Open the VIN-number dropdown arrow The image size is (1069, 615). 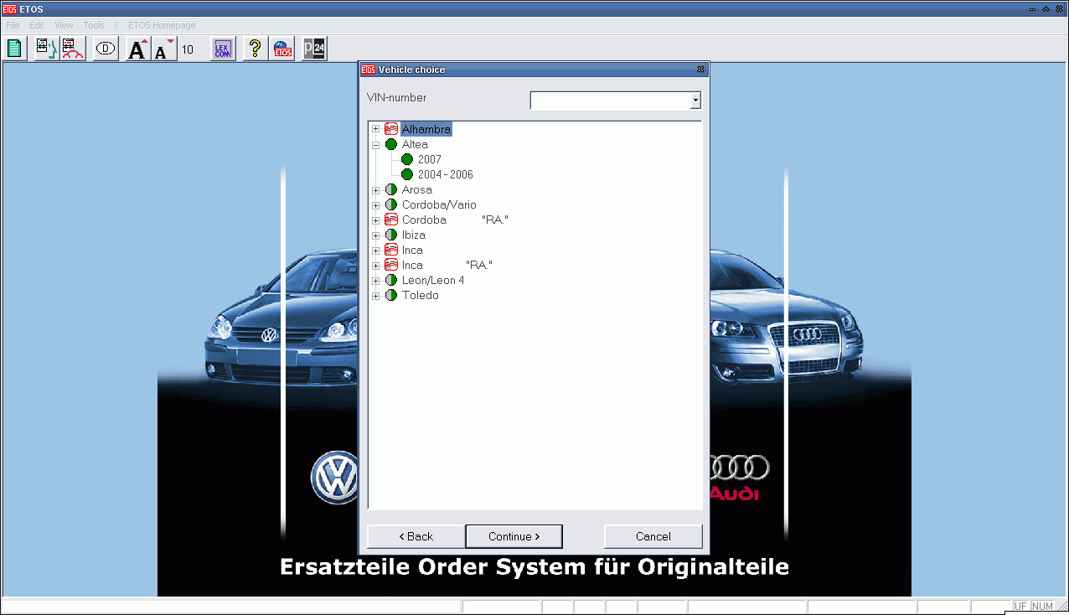click(695, 101)
